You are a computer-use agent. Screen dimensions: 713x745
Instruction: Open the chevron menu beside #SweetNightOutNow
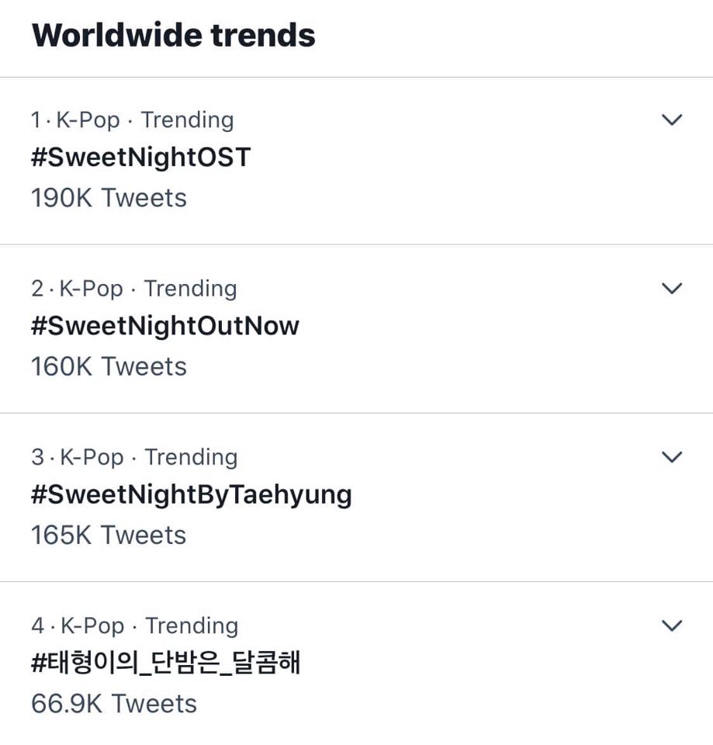coord(671,288)
